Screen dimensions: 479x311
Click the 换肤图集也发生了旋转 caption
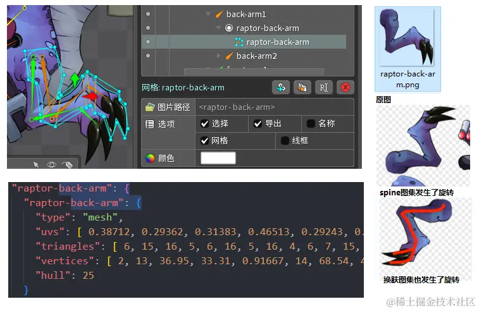[421, 279]
